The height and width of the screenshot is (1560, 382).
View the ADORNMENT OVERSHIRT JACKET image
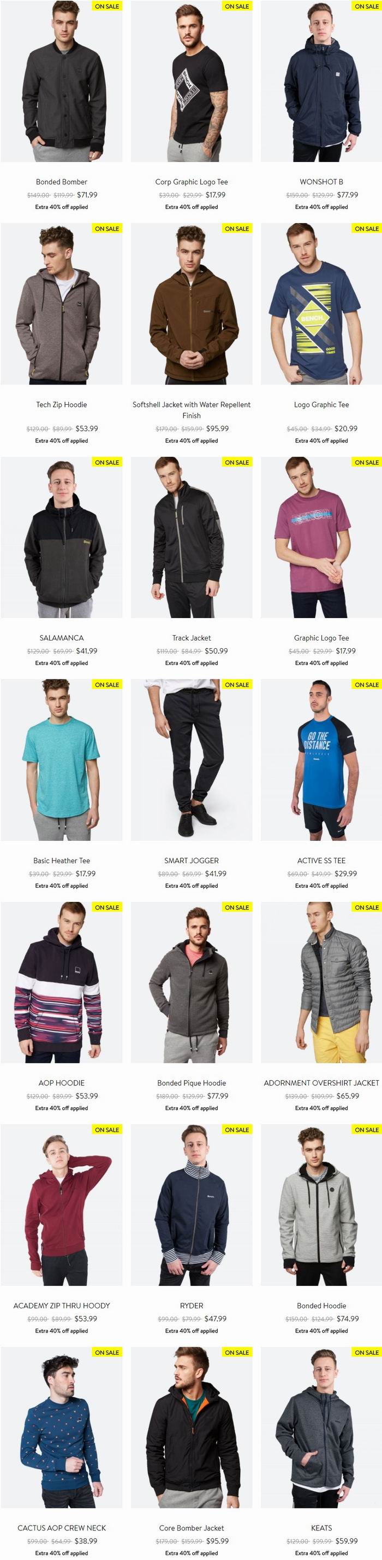click(x=321, y=983)
